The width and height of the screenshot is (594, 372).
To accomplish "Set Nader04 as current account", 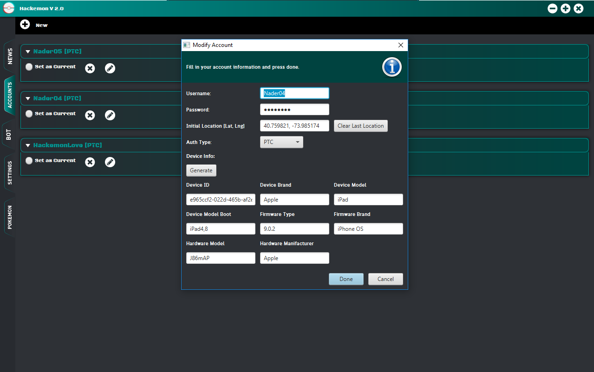I will tap(29, 114).
